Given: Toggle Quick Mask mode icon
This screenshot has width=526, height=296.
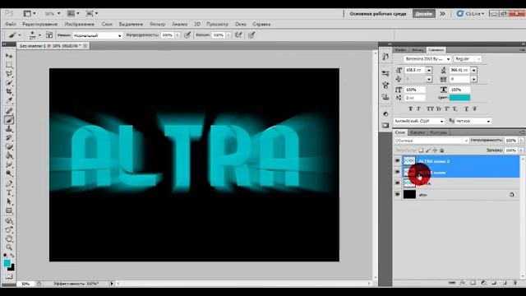Looking at the screenshot, I should coord(9,276).
